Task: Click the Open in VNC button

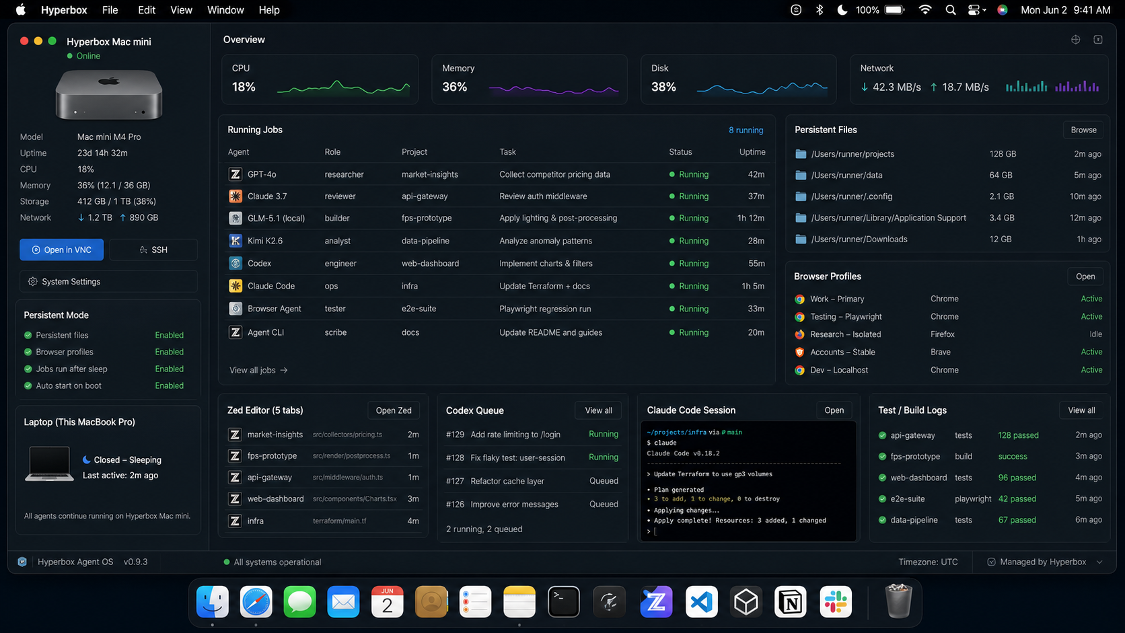Action: point(61,250)
